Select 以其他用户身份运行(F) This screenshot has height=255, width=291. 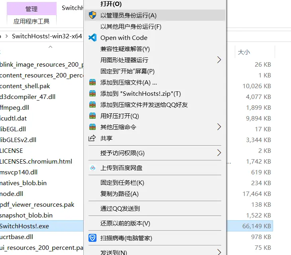coord(154,27)
